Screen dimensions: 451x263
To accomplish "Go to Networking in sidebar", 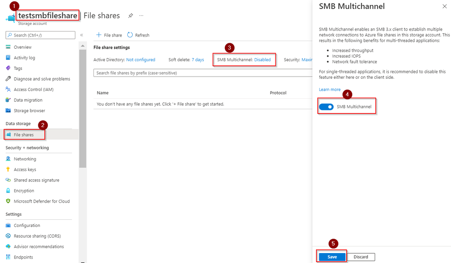I will (25, 159).
